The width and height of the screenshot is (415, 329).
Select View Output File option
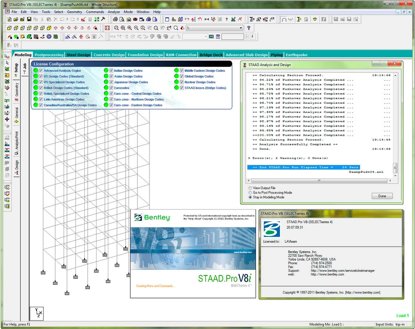click(x=250, y=188)
